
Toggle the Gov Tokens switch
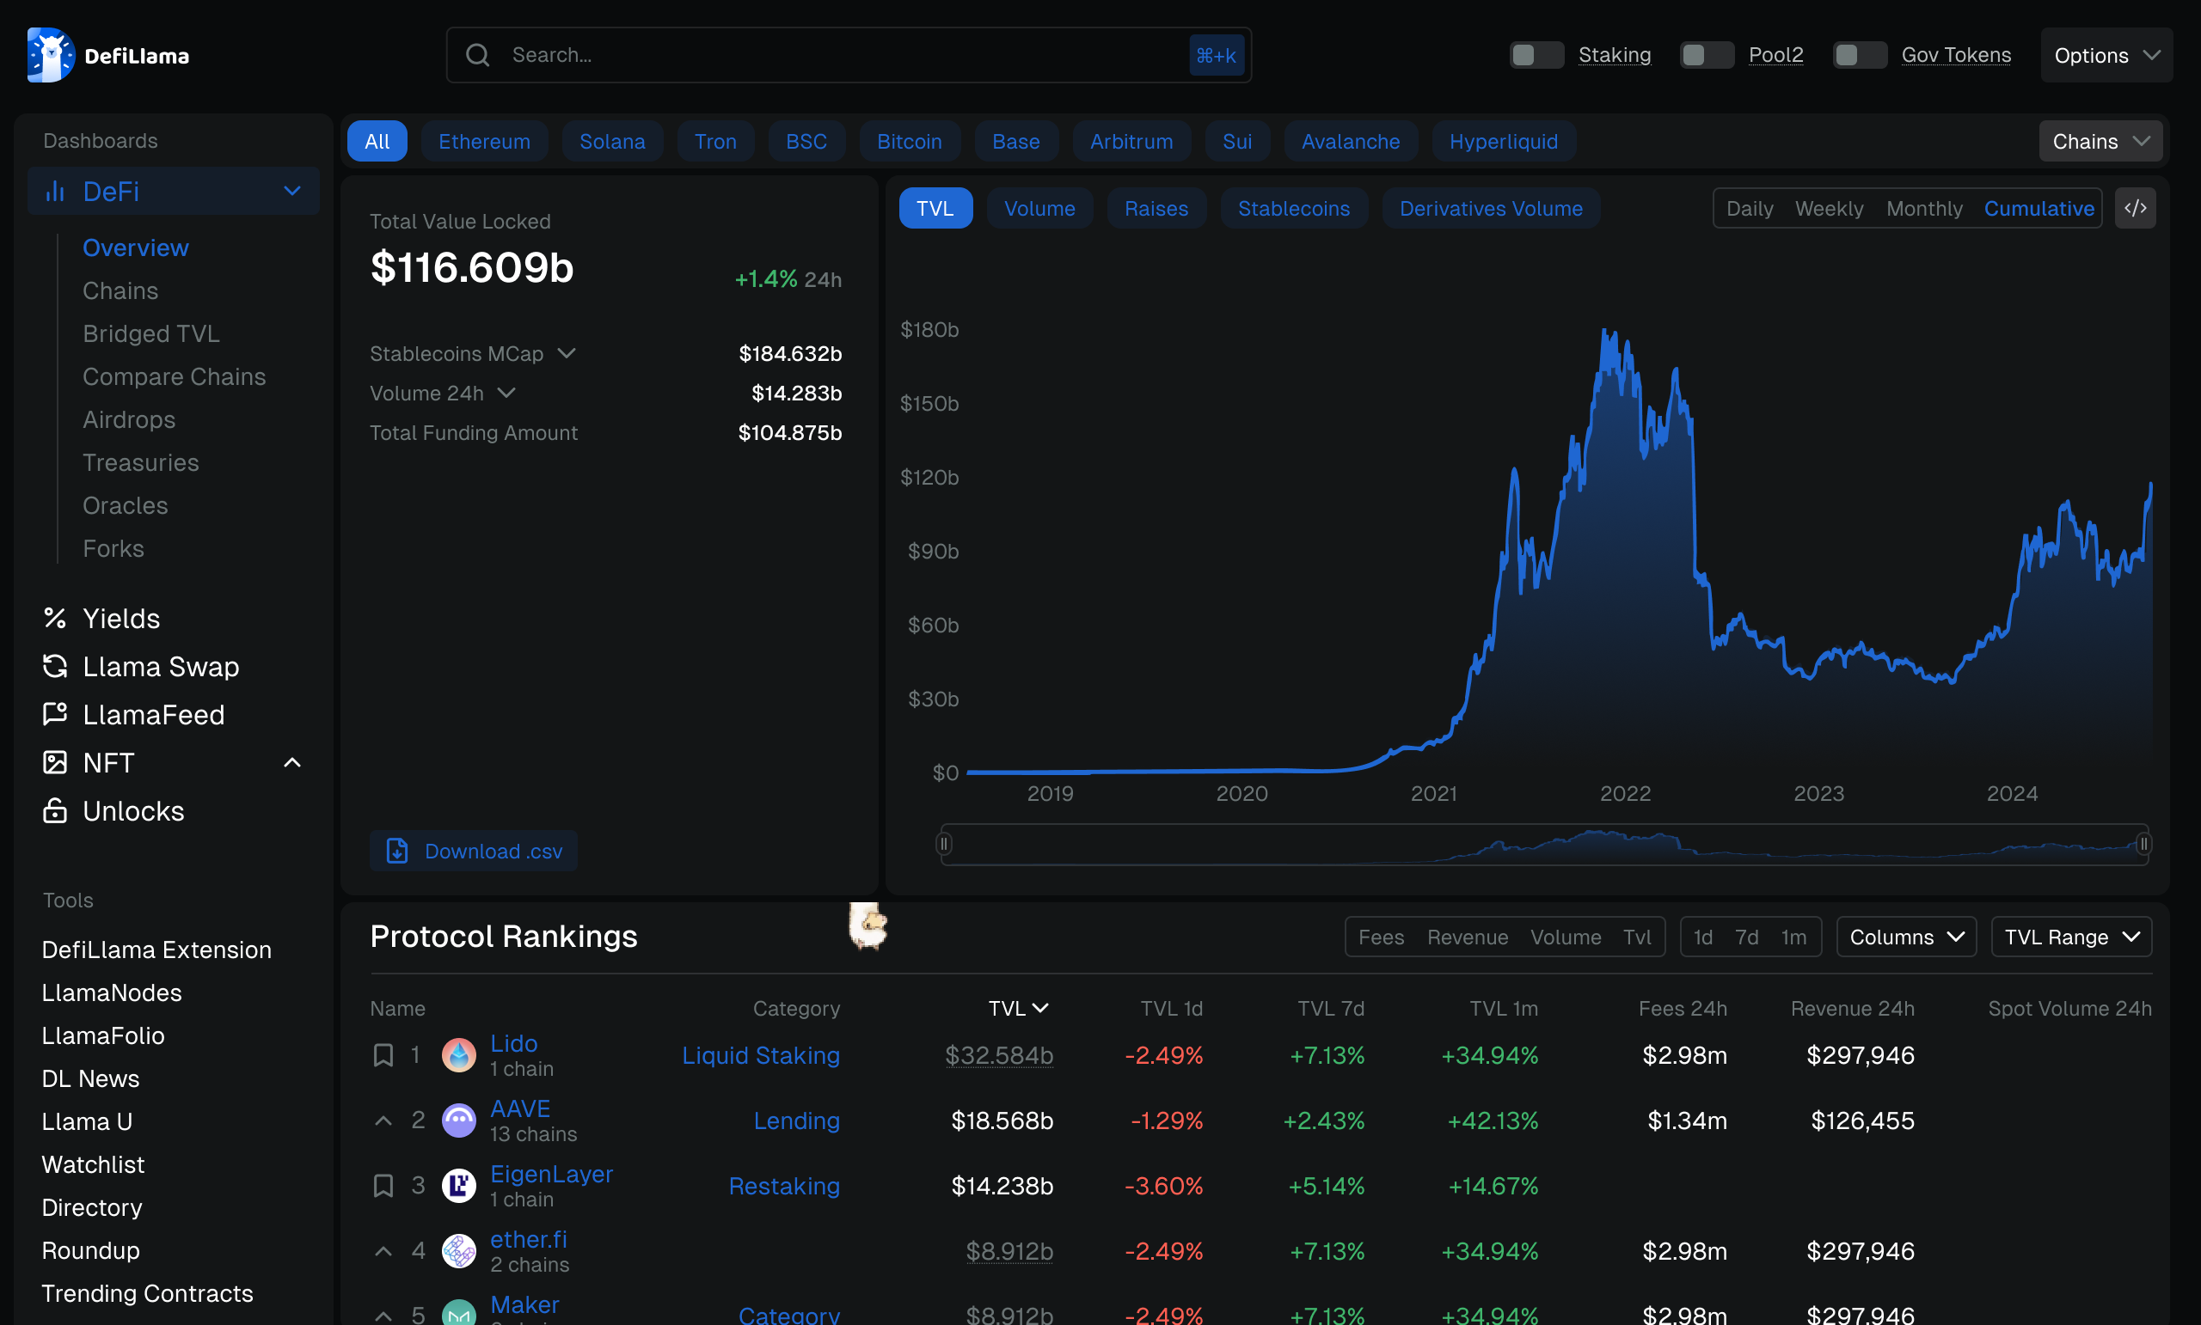coord(1860,55)
